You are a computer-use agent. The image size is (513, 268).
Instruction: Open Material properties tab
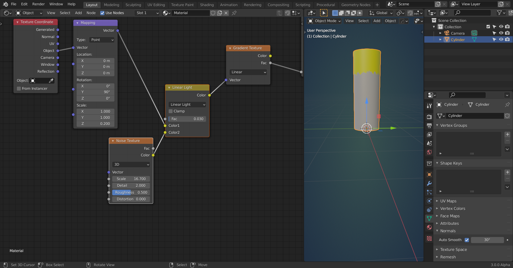[429, 227]
